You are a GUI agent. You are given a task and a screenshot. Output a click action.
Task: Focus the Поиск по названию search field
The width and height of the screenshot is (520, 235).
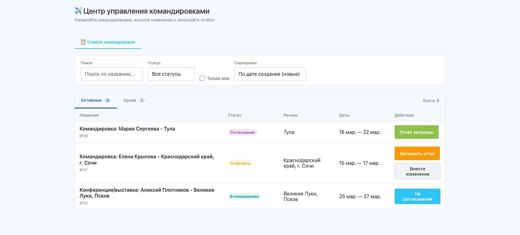click(112, 74)
